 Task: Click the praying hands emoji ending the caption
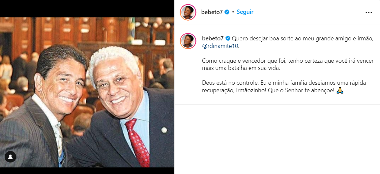pos(340,91)
